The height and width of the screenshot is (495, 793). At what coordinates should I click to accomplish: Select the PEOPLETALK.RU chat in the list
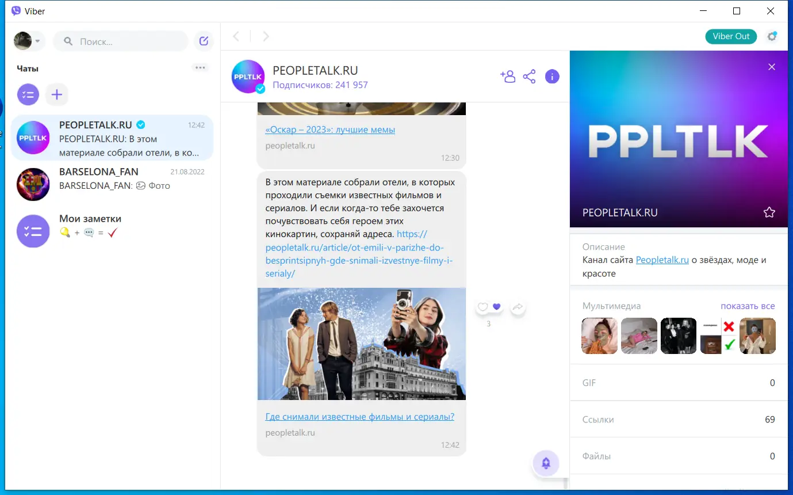tap(112, 138)
